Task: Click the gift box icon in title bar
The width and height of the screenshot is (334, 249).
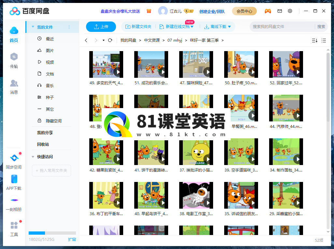Action: [149, 11]
